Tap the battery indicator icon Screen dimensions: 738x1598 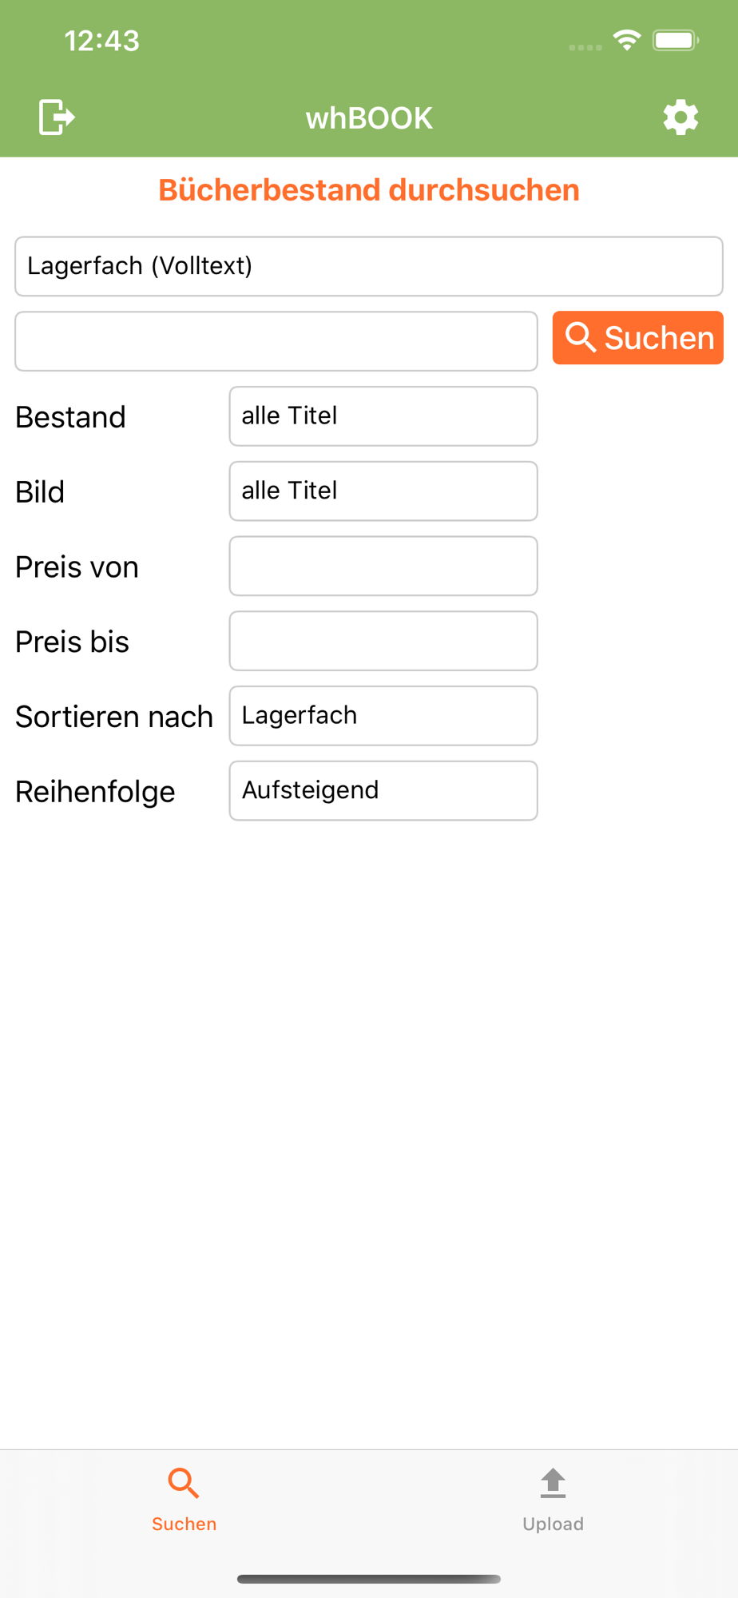click(x=676, y=40)
